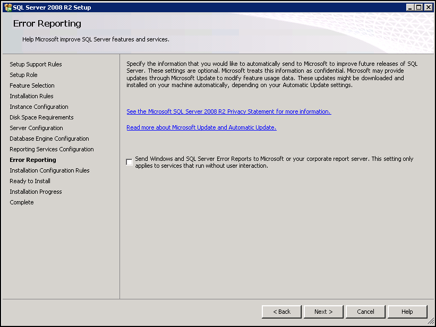The image size is (436, 327).
Task: Select the Database Engine Configuration step
Action: 49,139
